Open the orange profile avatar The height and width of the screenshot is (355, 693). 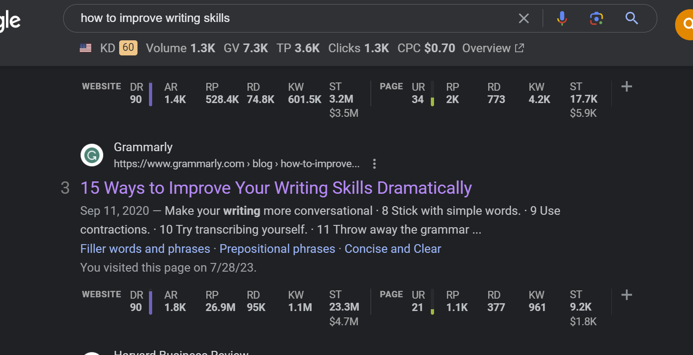pos(684,24)
